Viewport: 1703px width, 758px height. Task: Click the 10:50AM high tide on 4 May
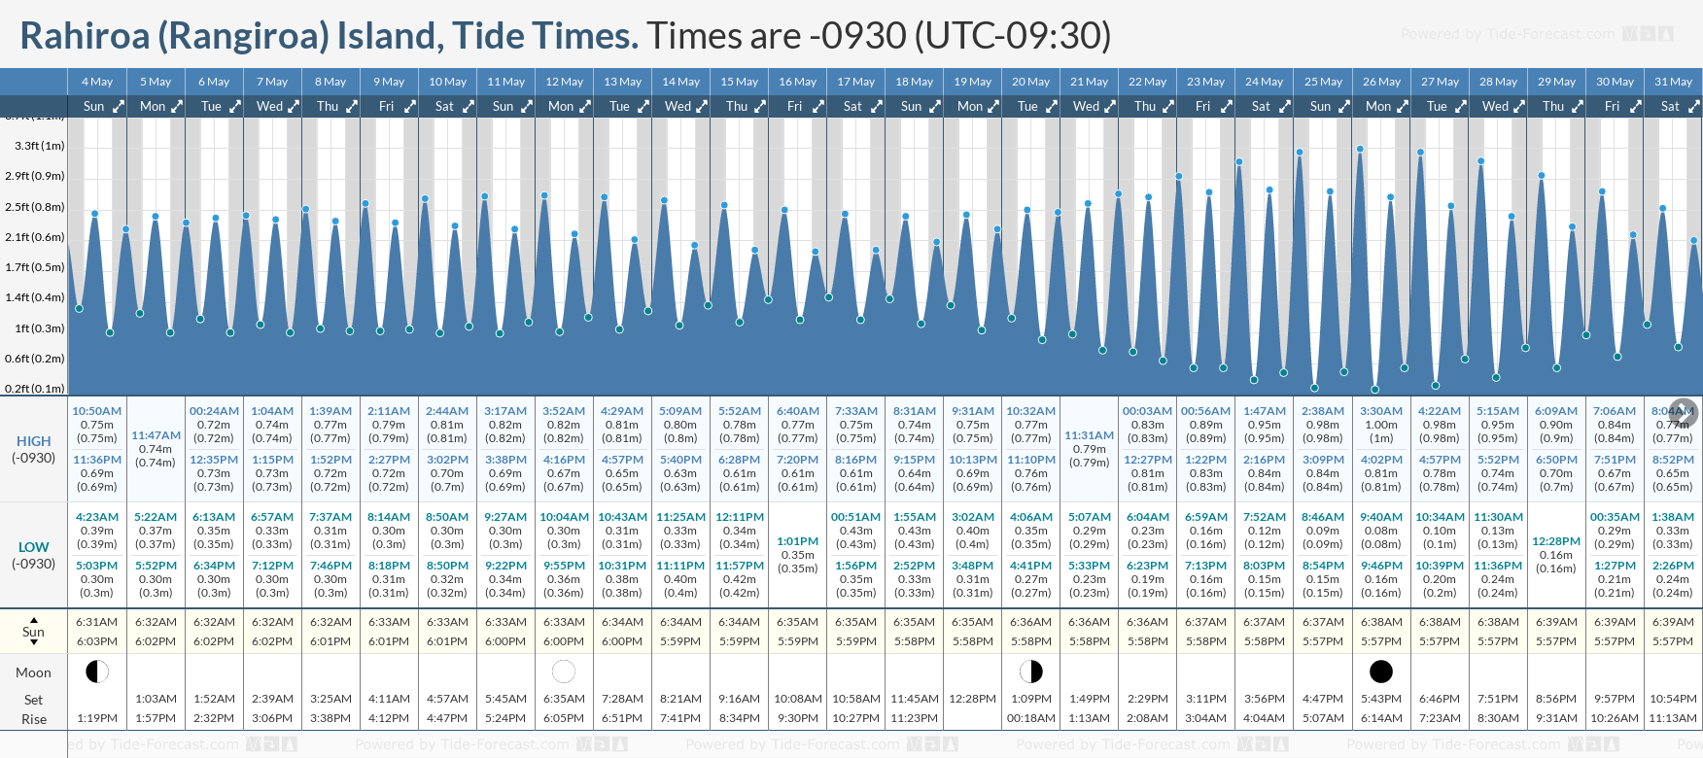coord(97,425)
